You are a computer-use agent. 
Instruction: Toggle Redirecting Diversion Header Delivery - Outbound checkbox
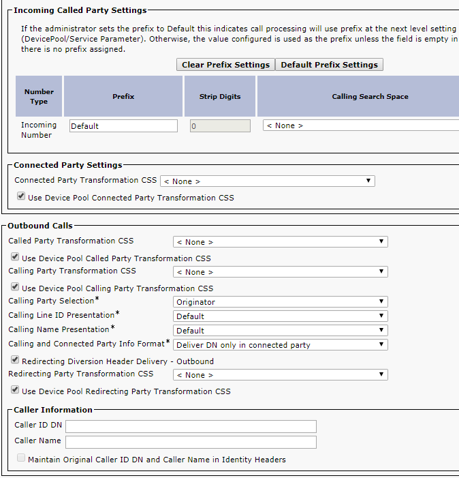15,359
